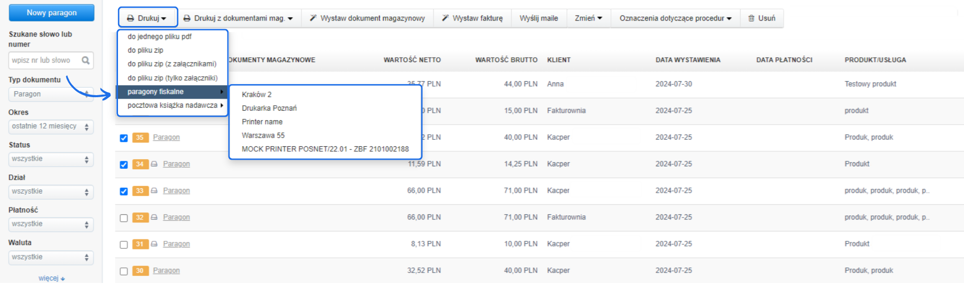
Task: Click the fiscal printer icon in row 34
Action: (x=154, y=164)
